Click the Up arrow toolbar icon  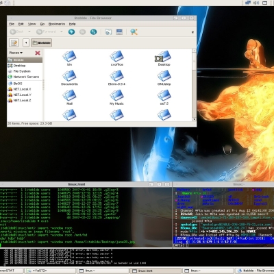(71, 32)
